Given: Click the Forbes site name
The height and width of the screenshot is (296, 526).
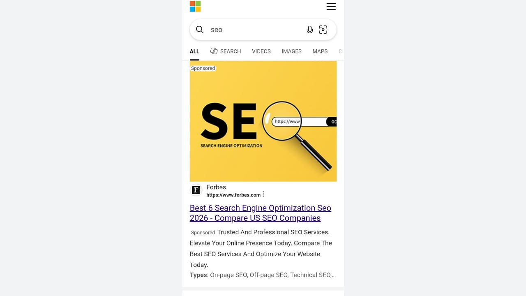Looking at the screenshot, I should pyautogui.click(x=216, y=187).
